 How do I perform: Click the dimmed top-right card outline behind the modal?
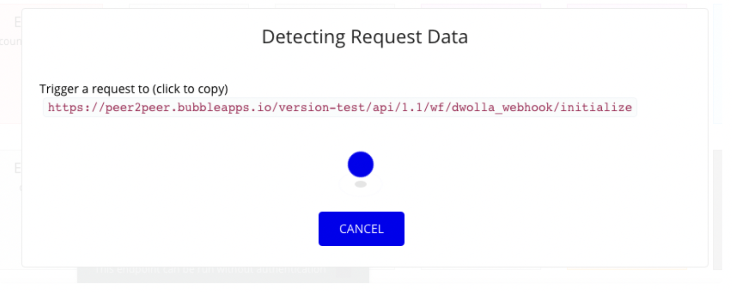(627, 6)
